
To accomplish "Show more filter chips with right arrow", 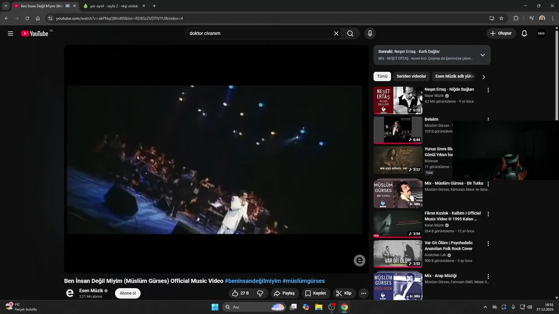I will (x=483, y=77).
